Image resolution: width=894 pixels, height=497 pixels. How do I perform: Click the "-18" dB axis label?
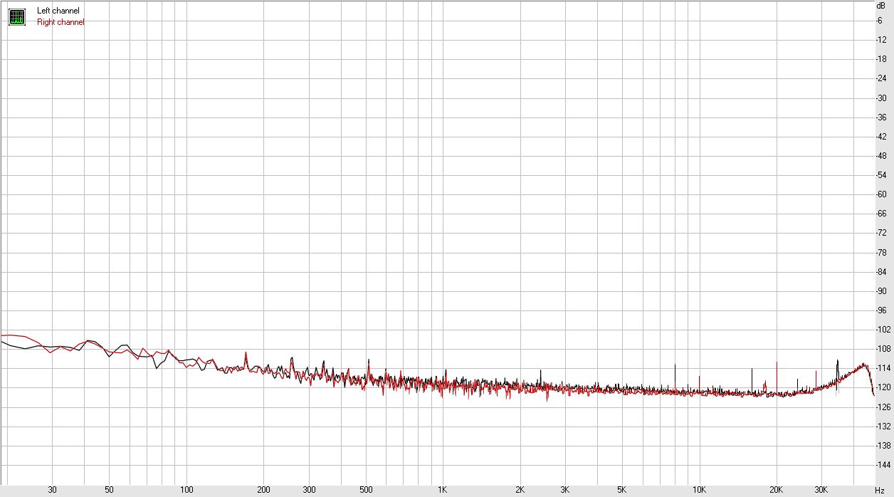[x=881, y=59]
